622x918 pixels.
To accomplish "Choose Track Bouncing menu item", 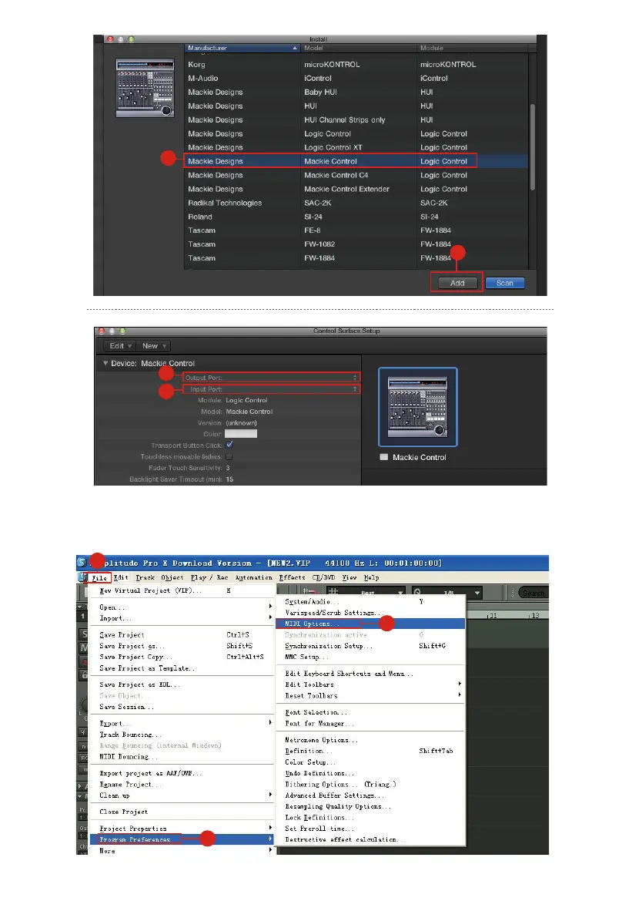I will (181, 734).
